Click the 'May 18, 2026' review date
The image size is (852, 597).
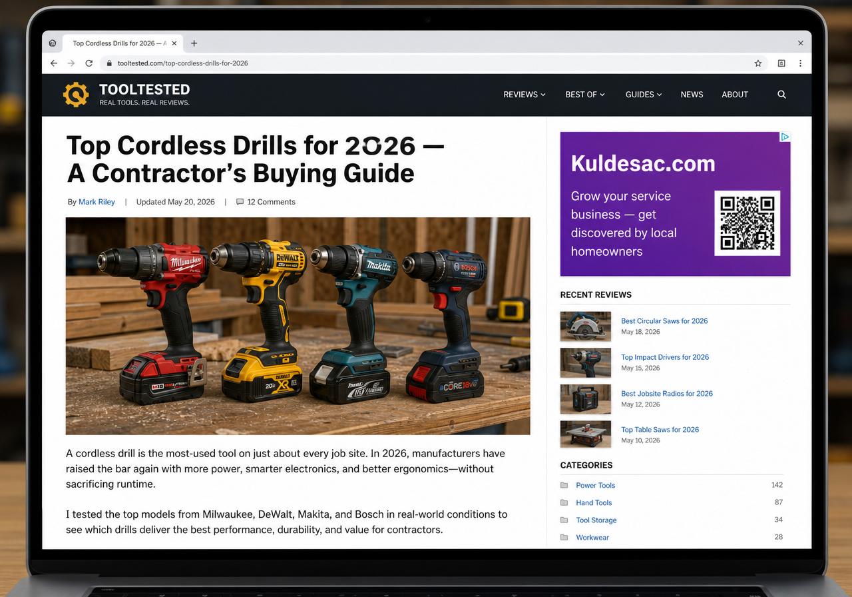pyautogui.click(x=640, y=332)
